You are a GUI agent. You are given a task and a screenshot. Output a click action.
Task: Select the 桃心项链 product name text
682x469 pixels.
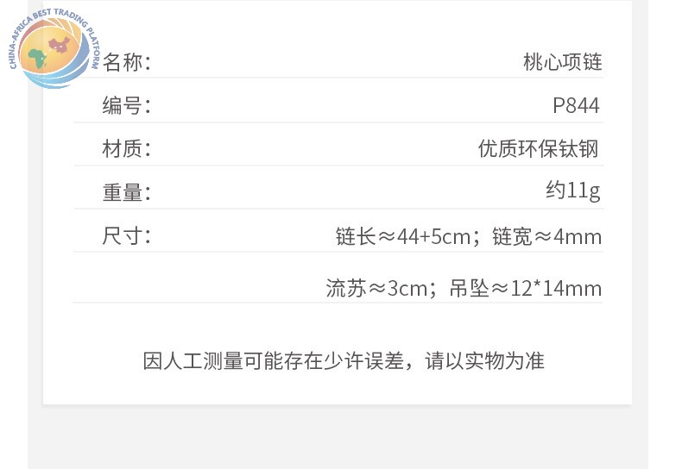click(x=563, y=62)
